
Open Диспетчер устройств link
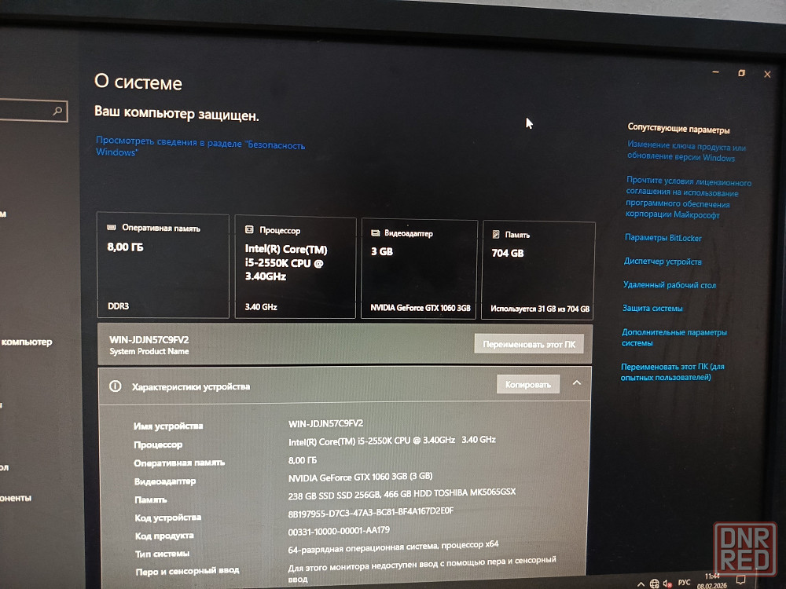pyautogui.click(x=662, y=262)
